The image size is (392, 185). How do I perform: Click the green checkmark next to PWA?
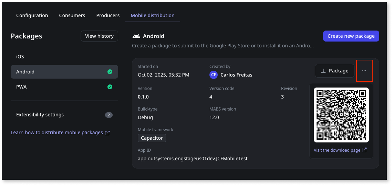[x=110, y=87]
